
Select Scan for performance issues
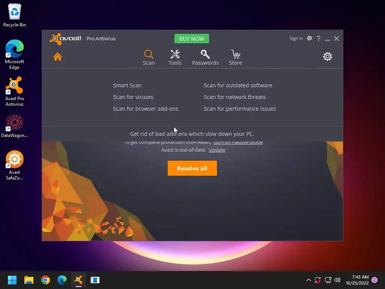point(239,109)
